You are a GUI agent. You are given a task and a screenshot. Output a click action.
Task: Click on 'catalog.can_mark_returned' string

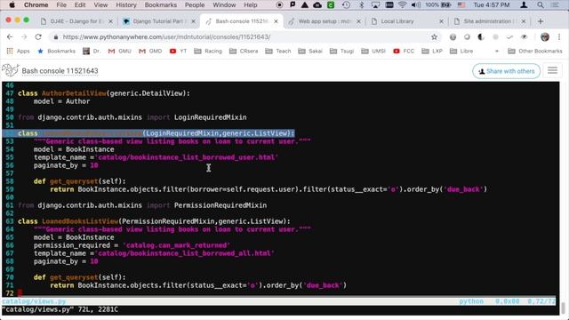(x=176, y=245)
